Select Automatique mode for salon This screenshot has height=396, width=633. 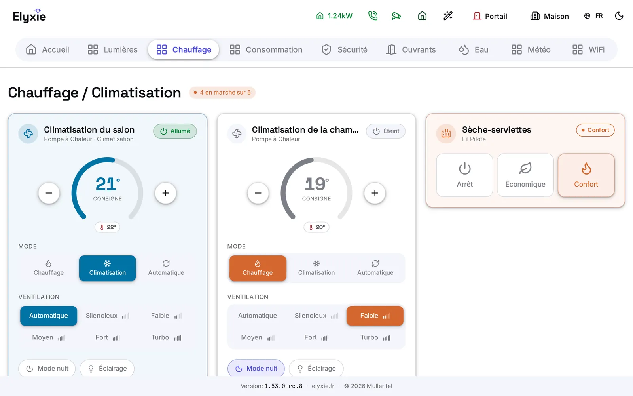166,268
